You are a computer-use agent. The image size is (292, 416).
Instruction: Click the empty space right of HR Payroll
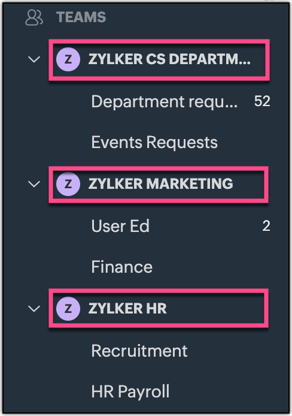coord(227,391)
